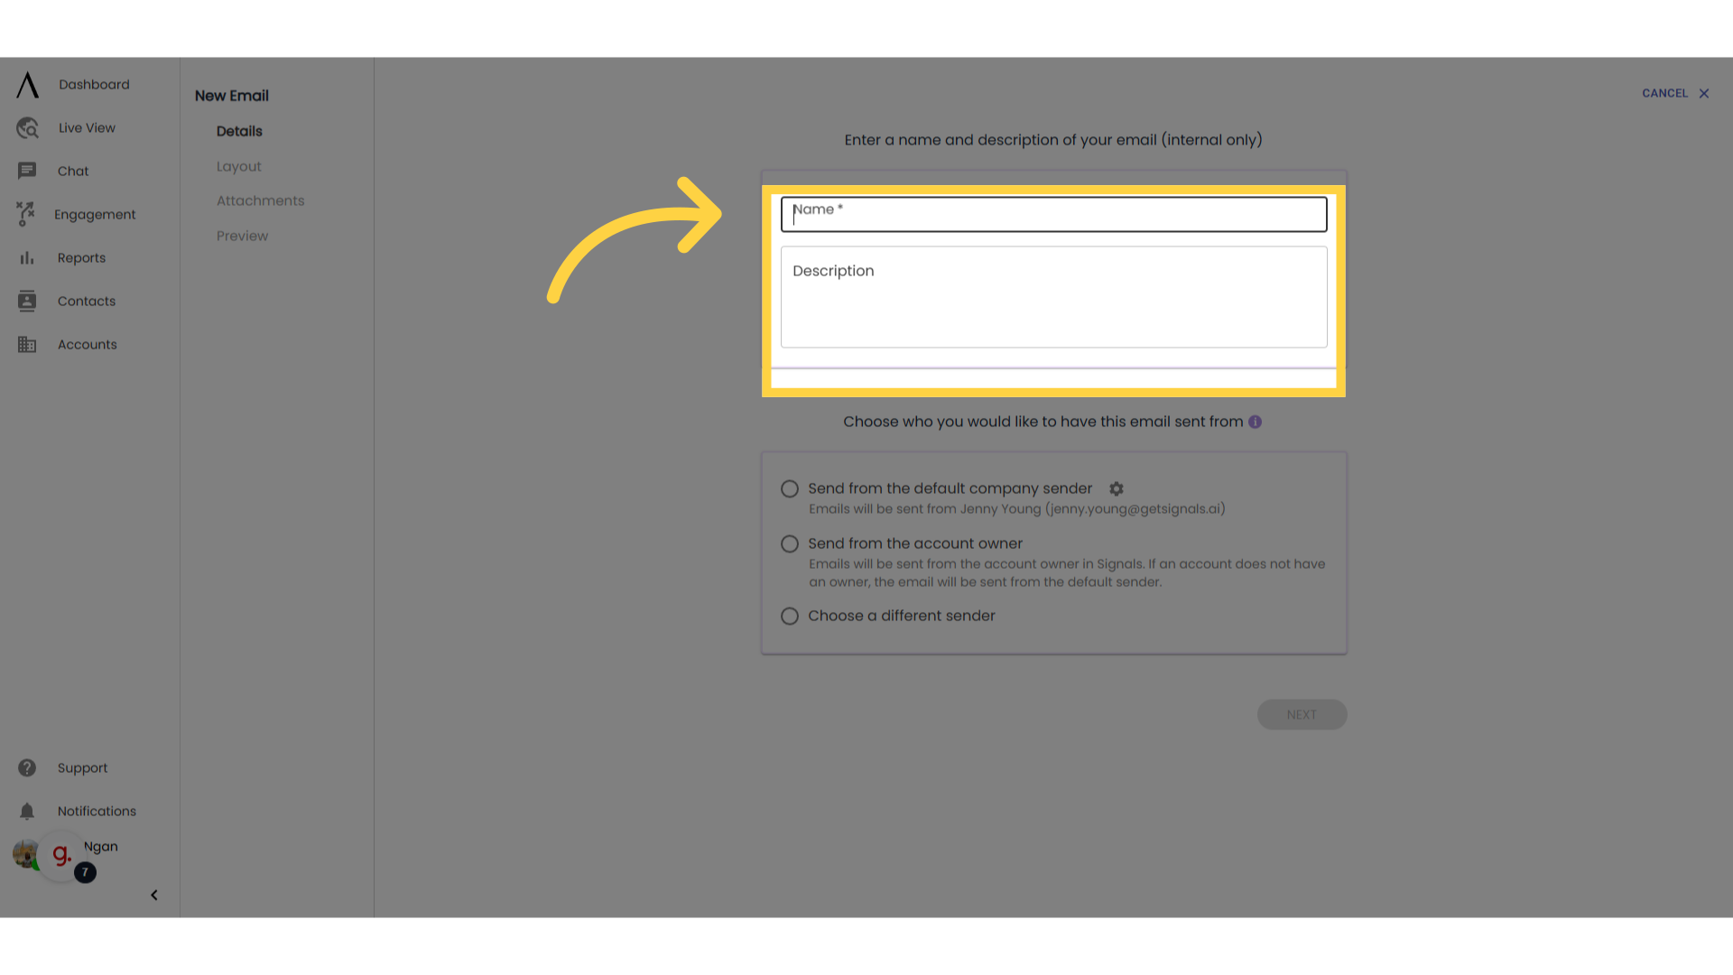Image resolution: width=1733 pixels, height=975 pixels.
Task: Click the info icon next to sent from
Action: [x=1256, y=422]
